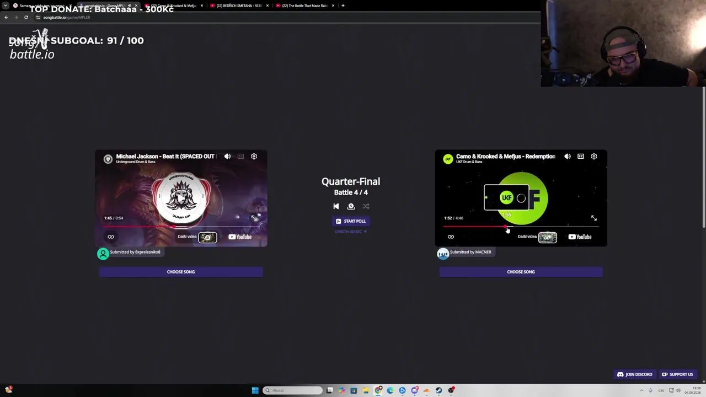Open Camo & Krooked video on YouTube
Viewport: 706px width, 397px height.
click(x=580, y=237)
